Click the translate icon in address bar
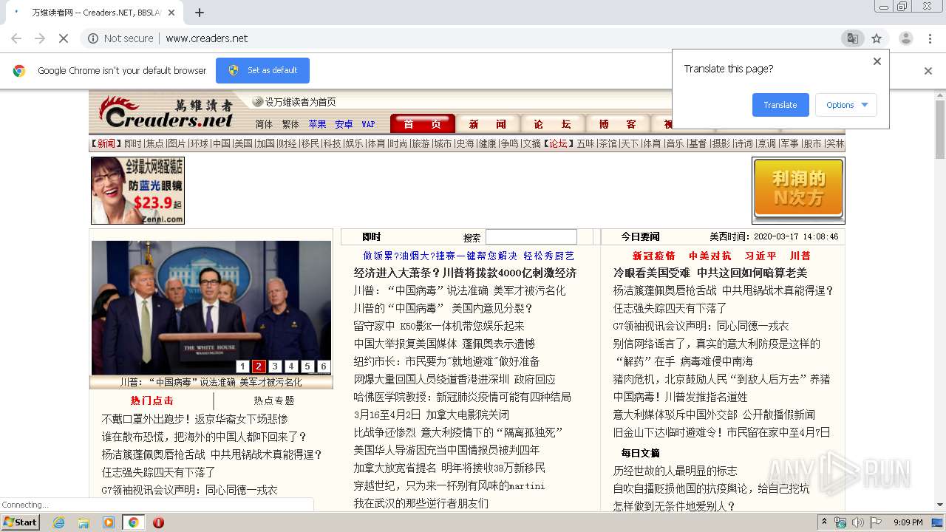This screenshot has width=946, height=532. click(853, 38)
